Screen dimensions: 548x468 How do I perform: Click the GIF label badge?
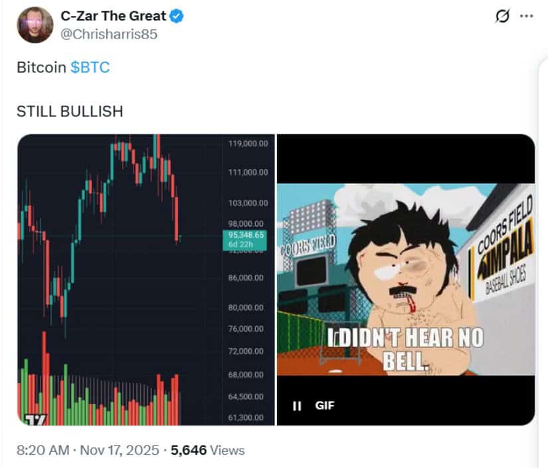point(324,406)
